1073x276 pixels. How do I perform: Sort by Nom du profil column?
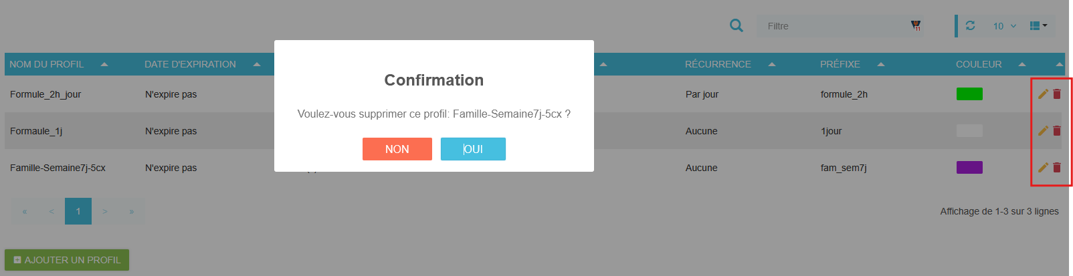click(47, 64)
